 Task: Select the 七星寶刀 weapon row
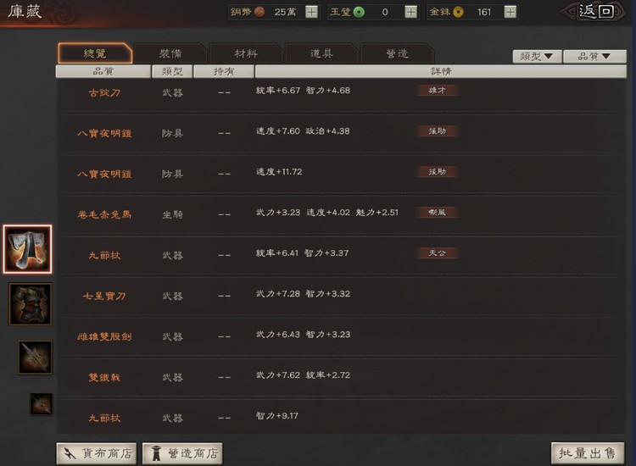(341, 296)
